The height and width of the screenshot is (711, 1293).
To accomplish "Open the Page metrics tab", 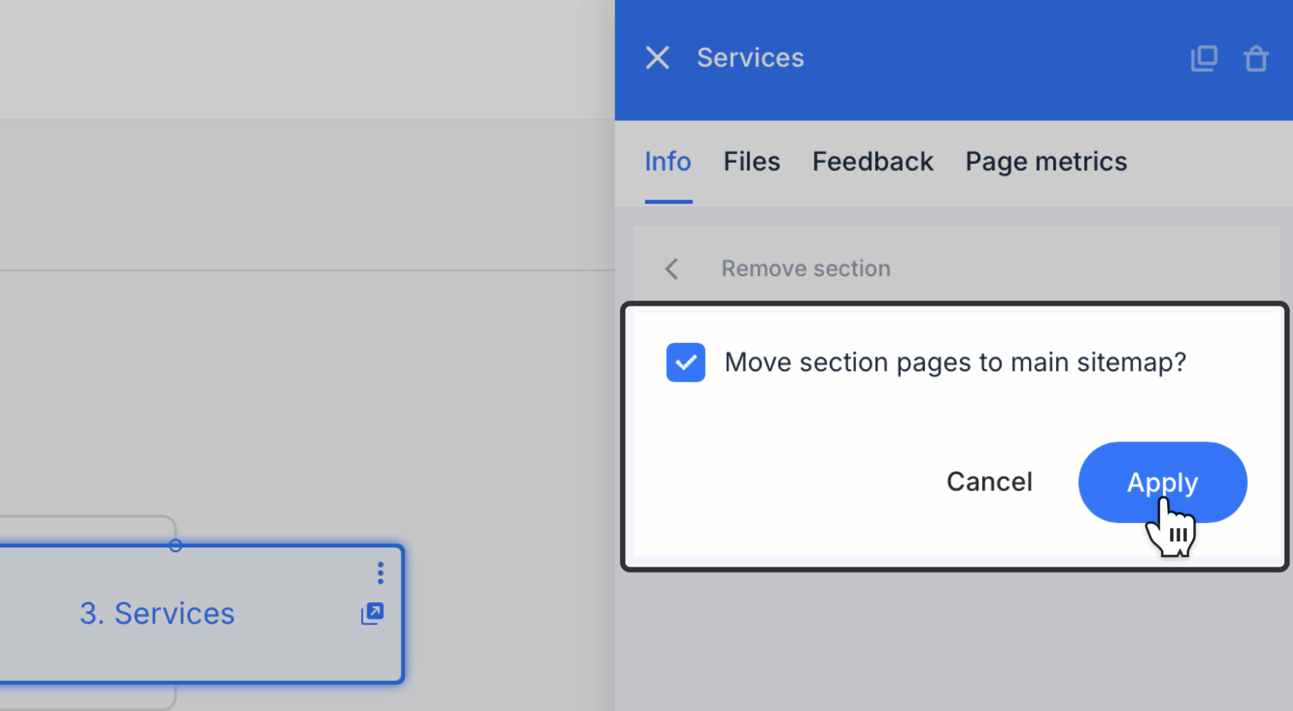I will 1046,162.
